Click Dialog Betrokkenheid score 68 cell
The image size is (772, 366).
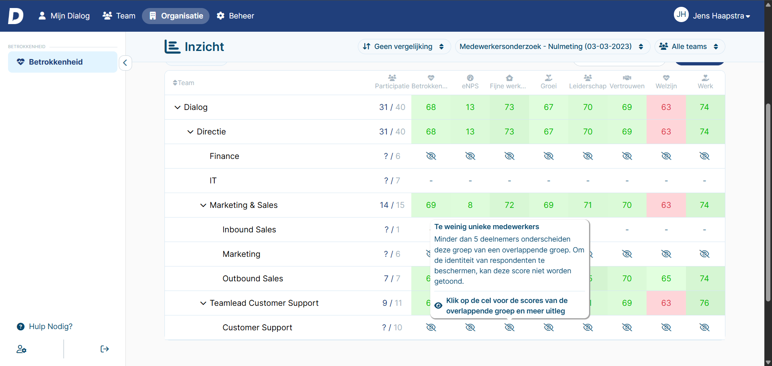pos(431,107)
